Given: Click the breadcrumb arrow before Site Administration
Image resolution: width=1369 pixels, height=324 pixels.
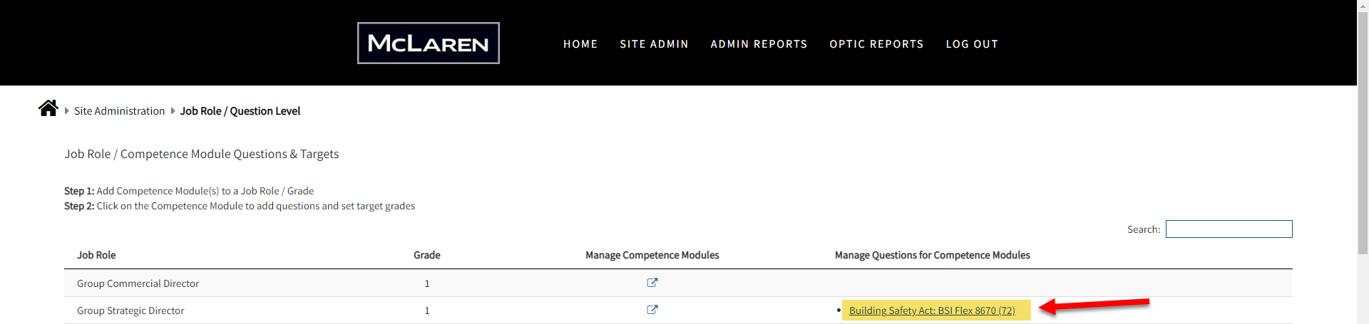Looking at the screenshot, I should coord(67,111).
